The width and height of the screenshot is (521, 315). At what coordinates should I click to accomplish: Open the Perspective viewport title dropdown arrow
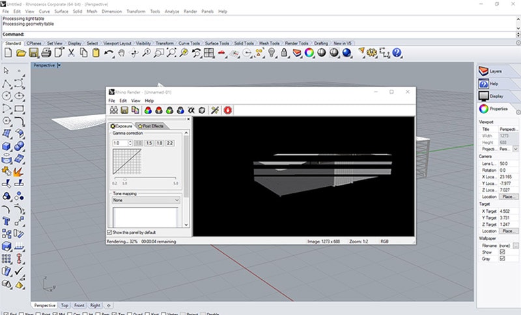(59, 65)
